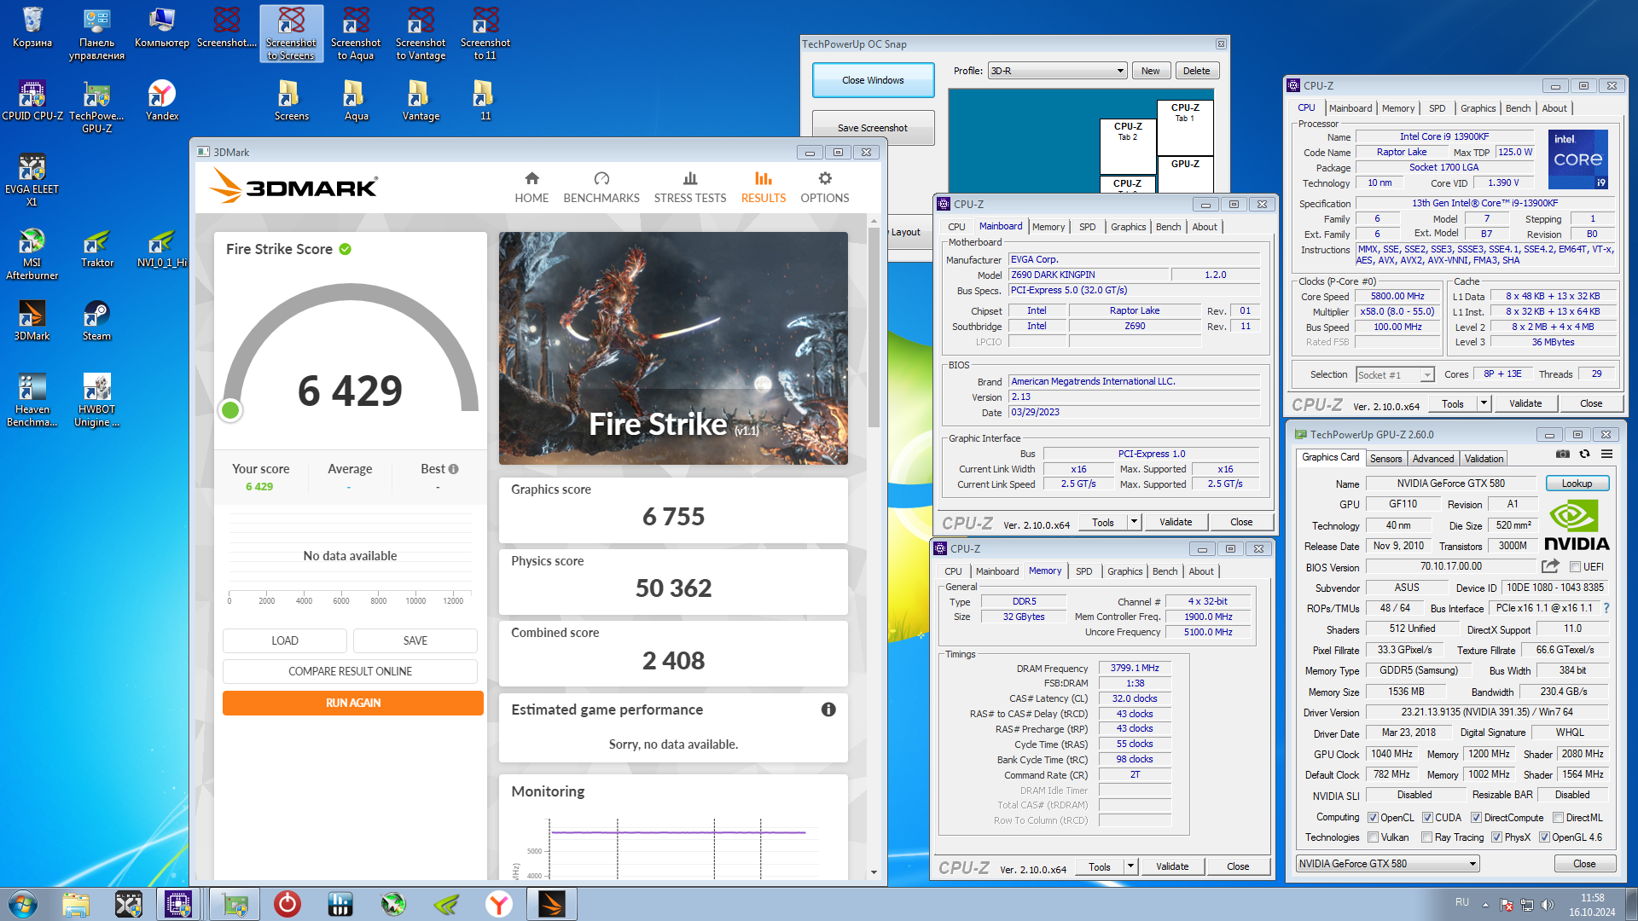Open Yandex browser in taskbar
1638x921 pixels.
click(498, 904)
